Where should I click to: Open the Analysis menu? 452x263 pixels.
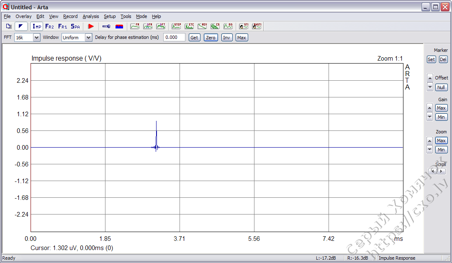coord(91,16)
